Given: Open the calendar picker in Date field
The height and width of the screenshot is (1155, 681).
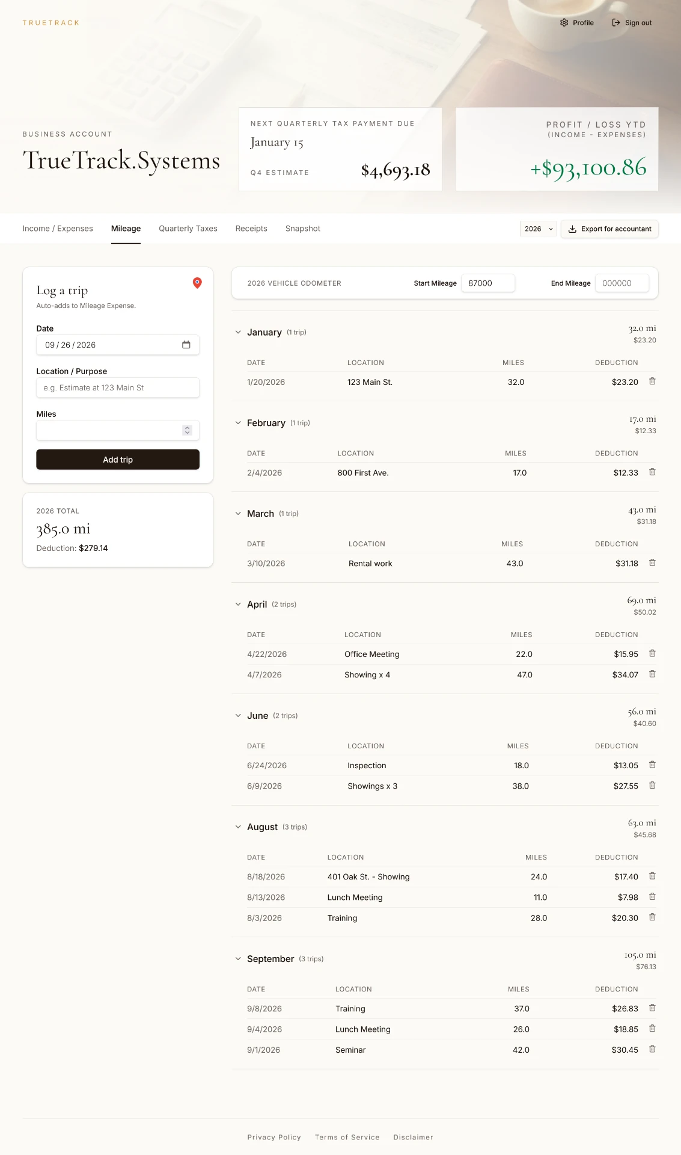Looking at the screenshot, I should coord(186,345).
